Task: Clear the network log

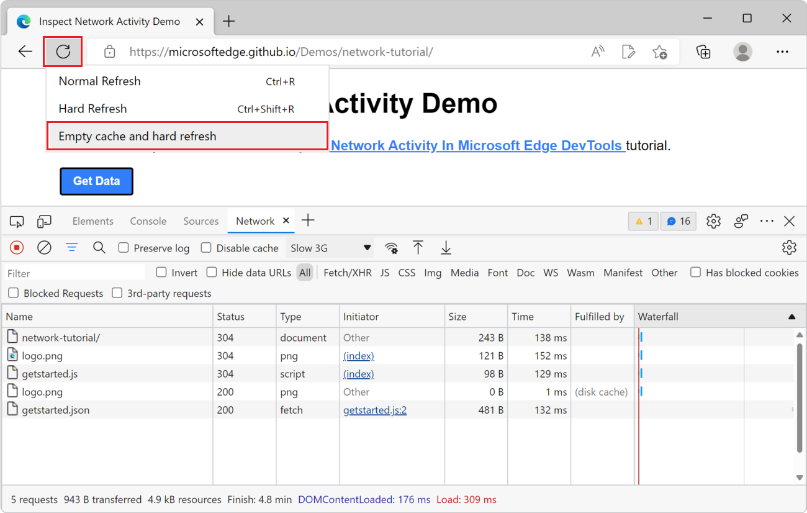Action: pyautogui.click(x=44, y=248)
